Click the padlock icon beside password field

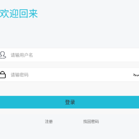coord(3,75)
